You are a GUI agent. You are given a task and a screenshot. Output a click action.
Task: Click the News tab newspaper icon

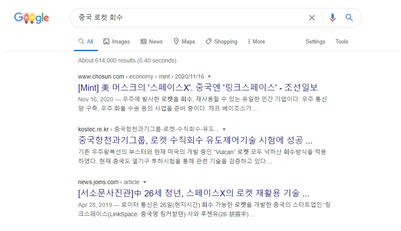click(x=144, y=41)
